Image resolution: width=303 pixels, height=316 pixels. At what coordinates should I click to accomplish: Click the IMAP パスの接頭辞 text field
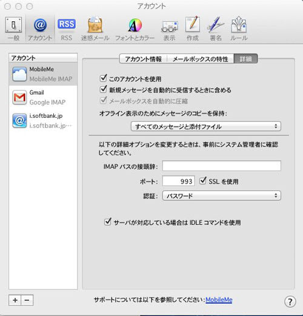point(222,166)
